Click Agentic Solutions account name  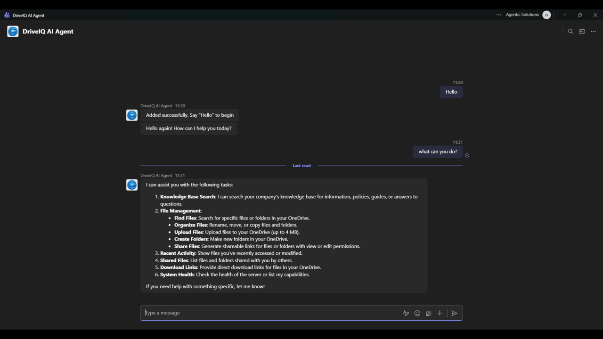point(522,15)
